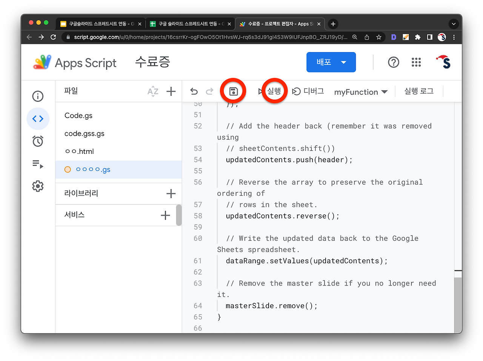Open the execution log (실행 로그)
The width and height of the screenshot is (483, 361).
419,91
